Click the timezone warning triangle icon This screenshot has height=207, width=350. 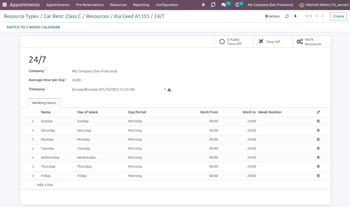coord(169,90)
